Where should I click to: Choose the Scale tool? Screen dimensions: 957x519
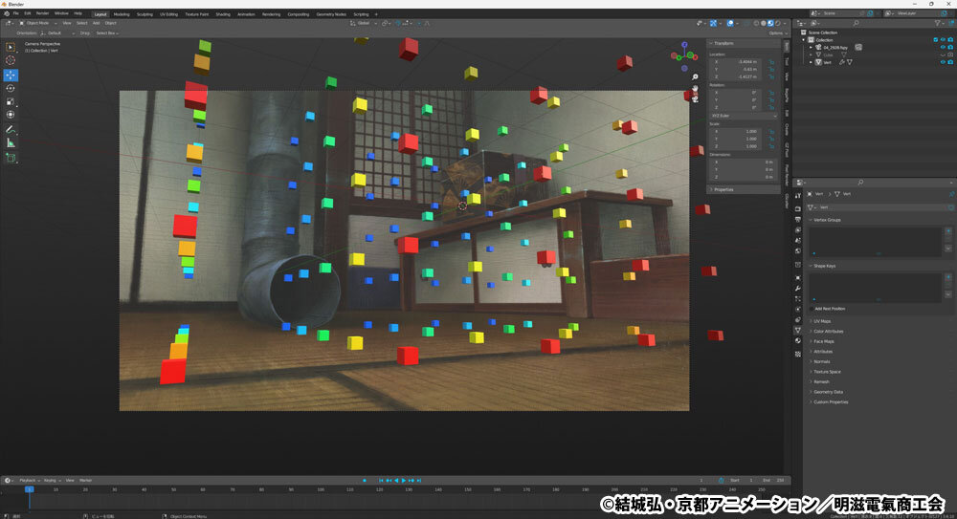(11, 102)
